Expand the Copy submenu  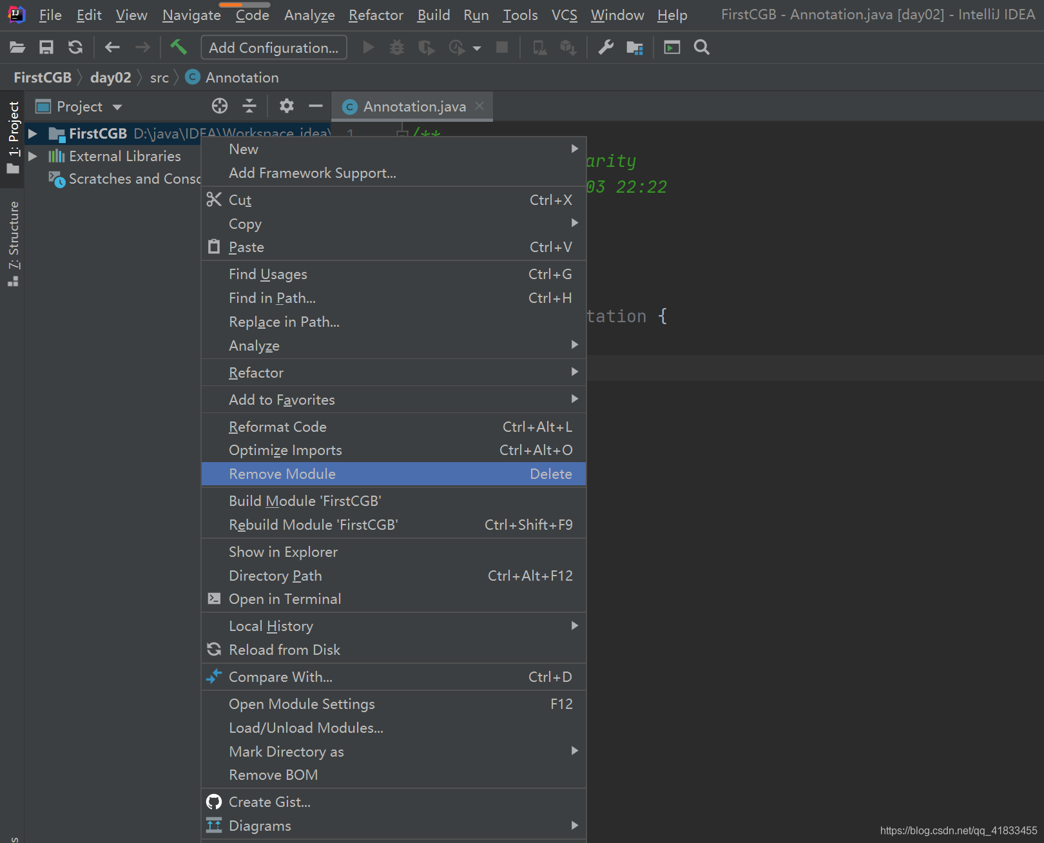pyautogui.click(x=393, y=224)
